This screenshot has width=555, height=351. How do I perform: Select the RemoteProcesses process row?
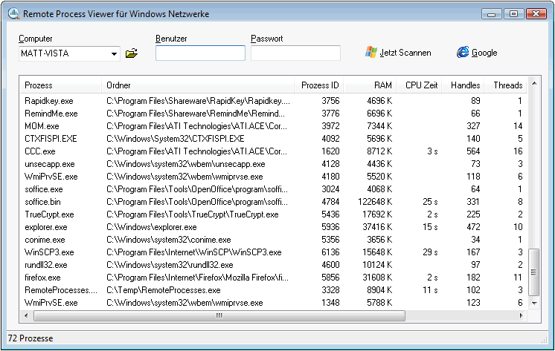click(274, 290)
